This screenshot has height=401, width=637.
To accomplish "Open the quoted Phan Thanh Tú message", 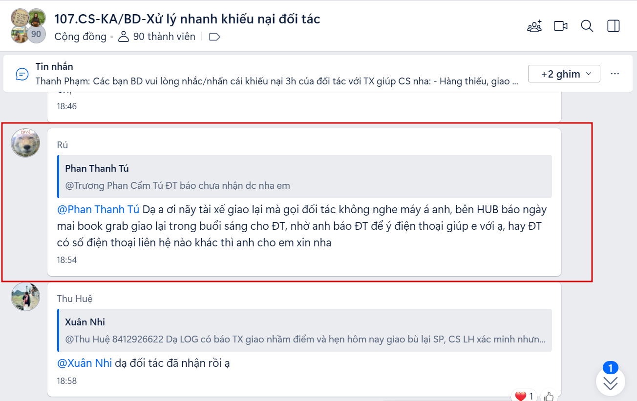I will click(x=305, y=177).
